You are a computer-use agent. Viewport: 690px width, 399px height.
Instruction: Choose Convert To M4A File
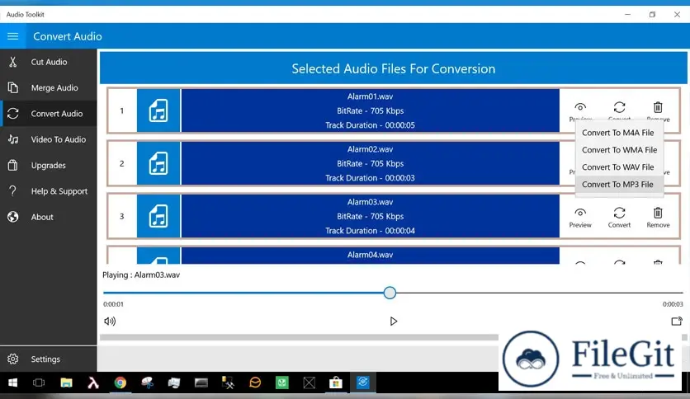(619, 133)
